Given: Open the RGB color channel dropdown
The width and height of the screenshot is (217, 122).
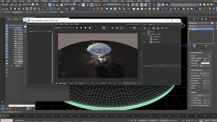Looking at the screenshot, I should 64,28.
